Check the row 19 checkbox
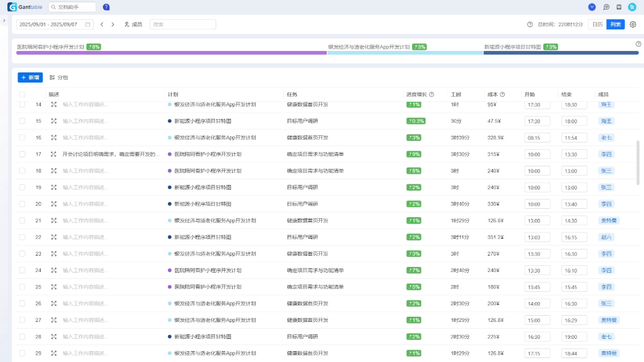The image size is (644, 362). pyautogui.click(x=22, y=187)
